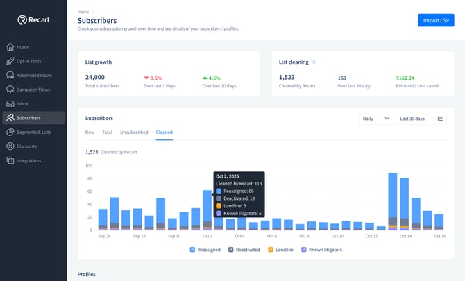
Task: Click the Integrations sidebar icon
Action: point(10,160)
